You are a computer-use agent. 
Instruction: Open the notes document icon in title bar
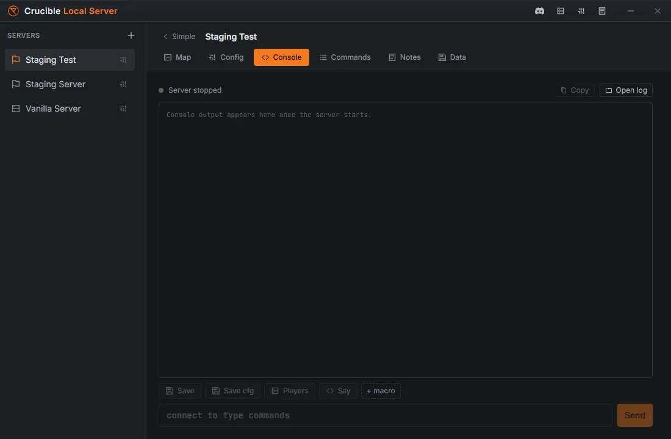[601, 11]
